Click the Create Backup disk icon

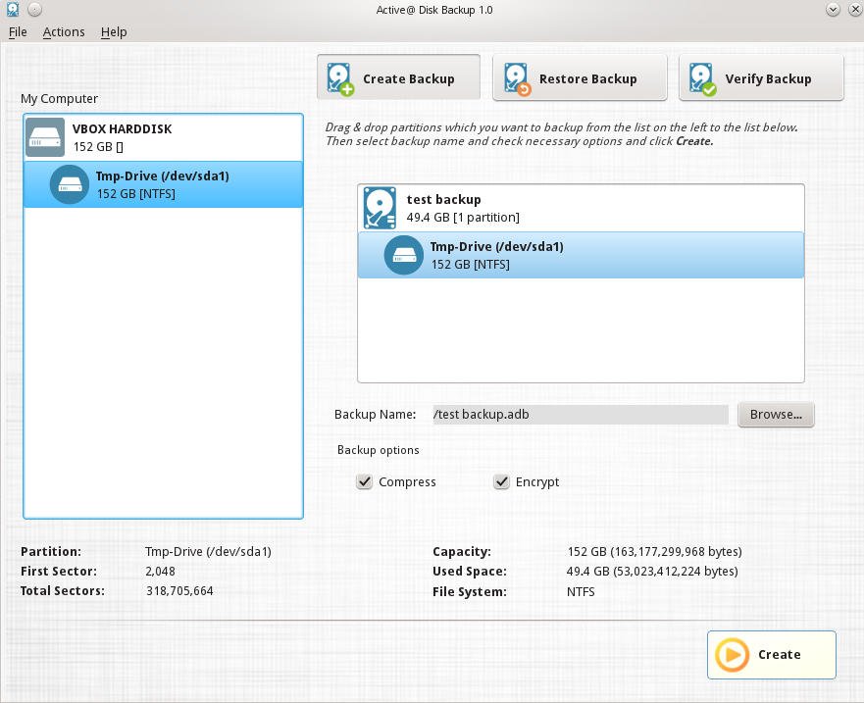[338, 76]
